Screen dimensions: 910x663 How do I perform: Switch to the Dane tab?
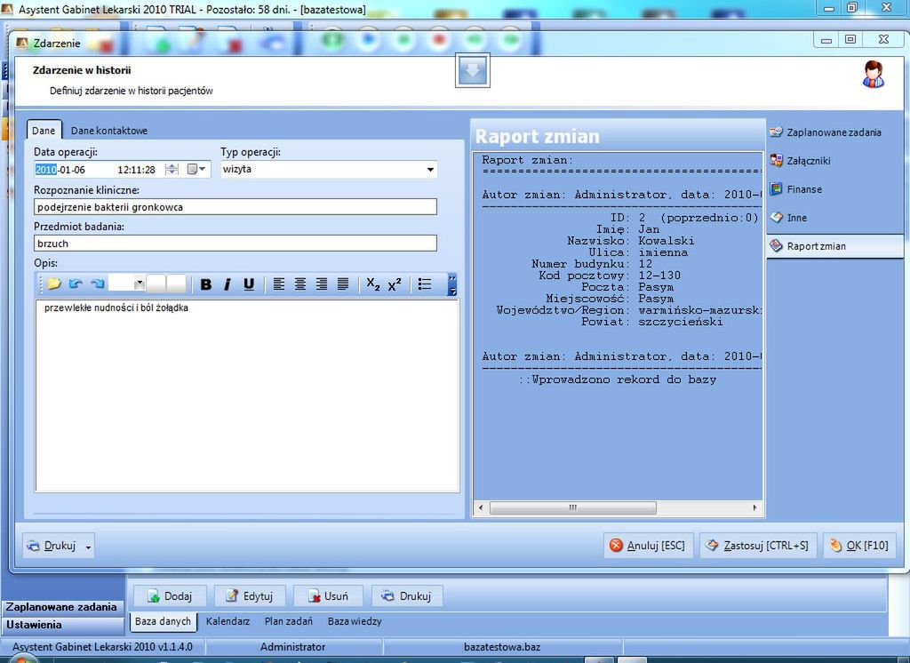[x=44, y=131]
